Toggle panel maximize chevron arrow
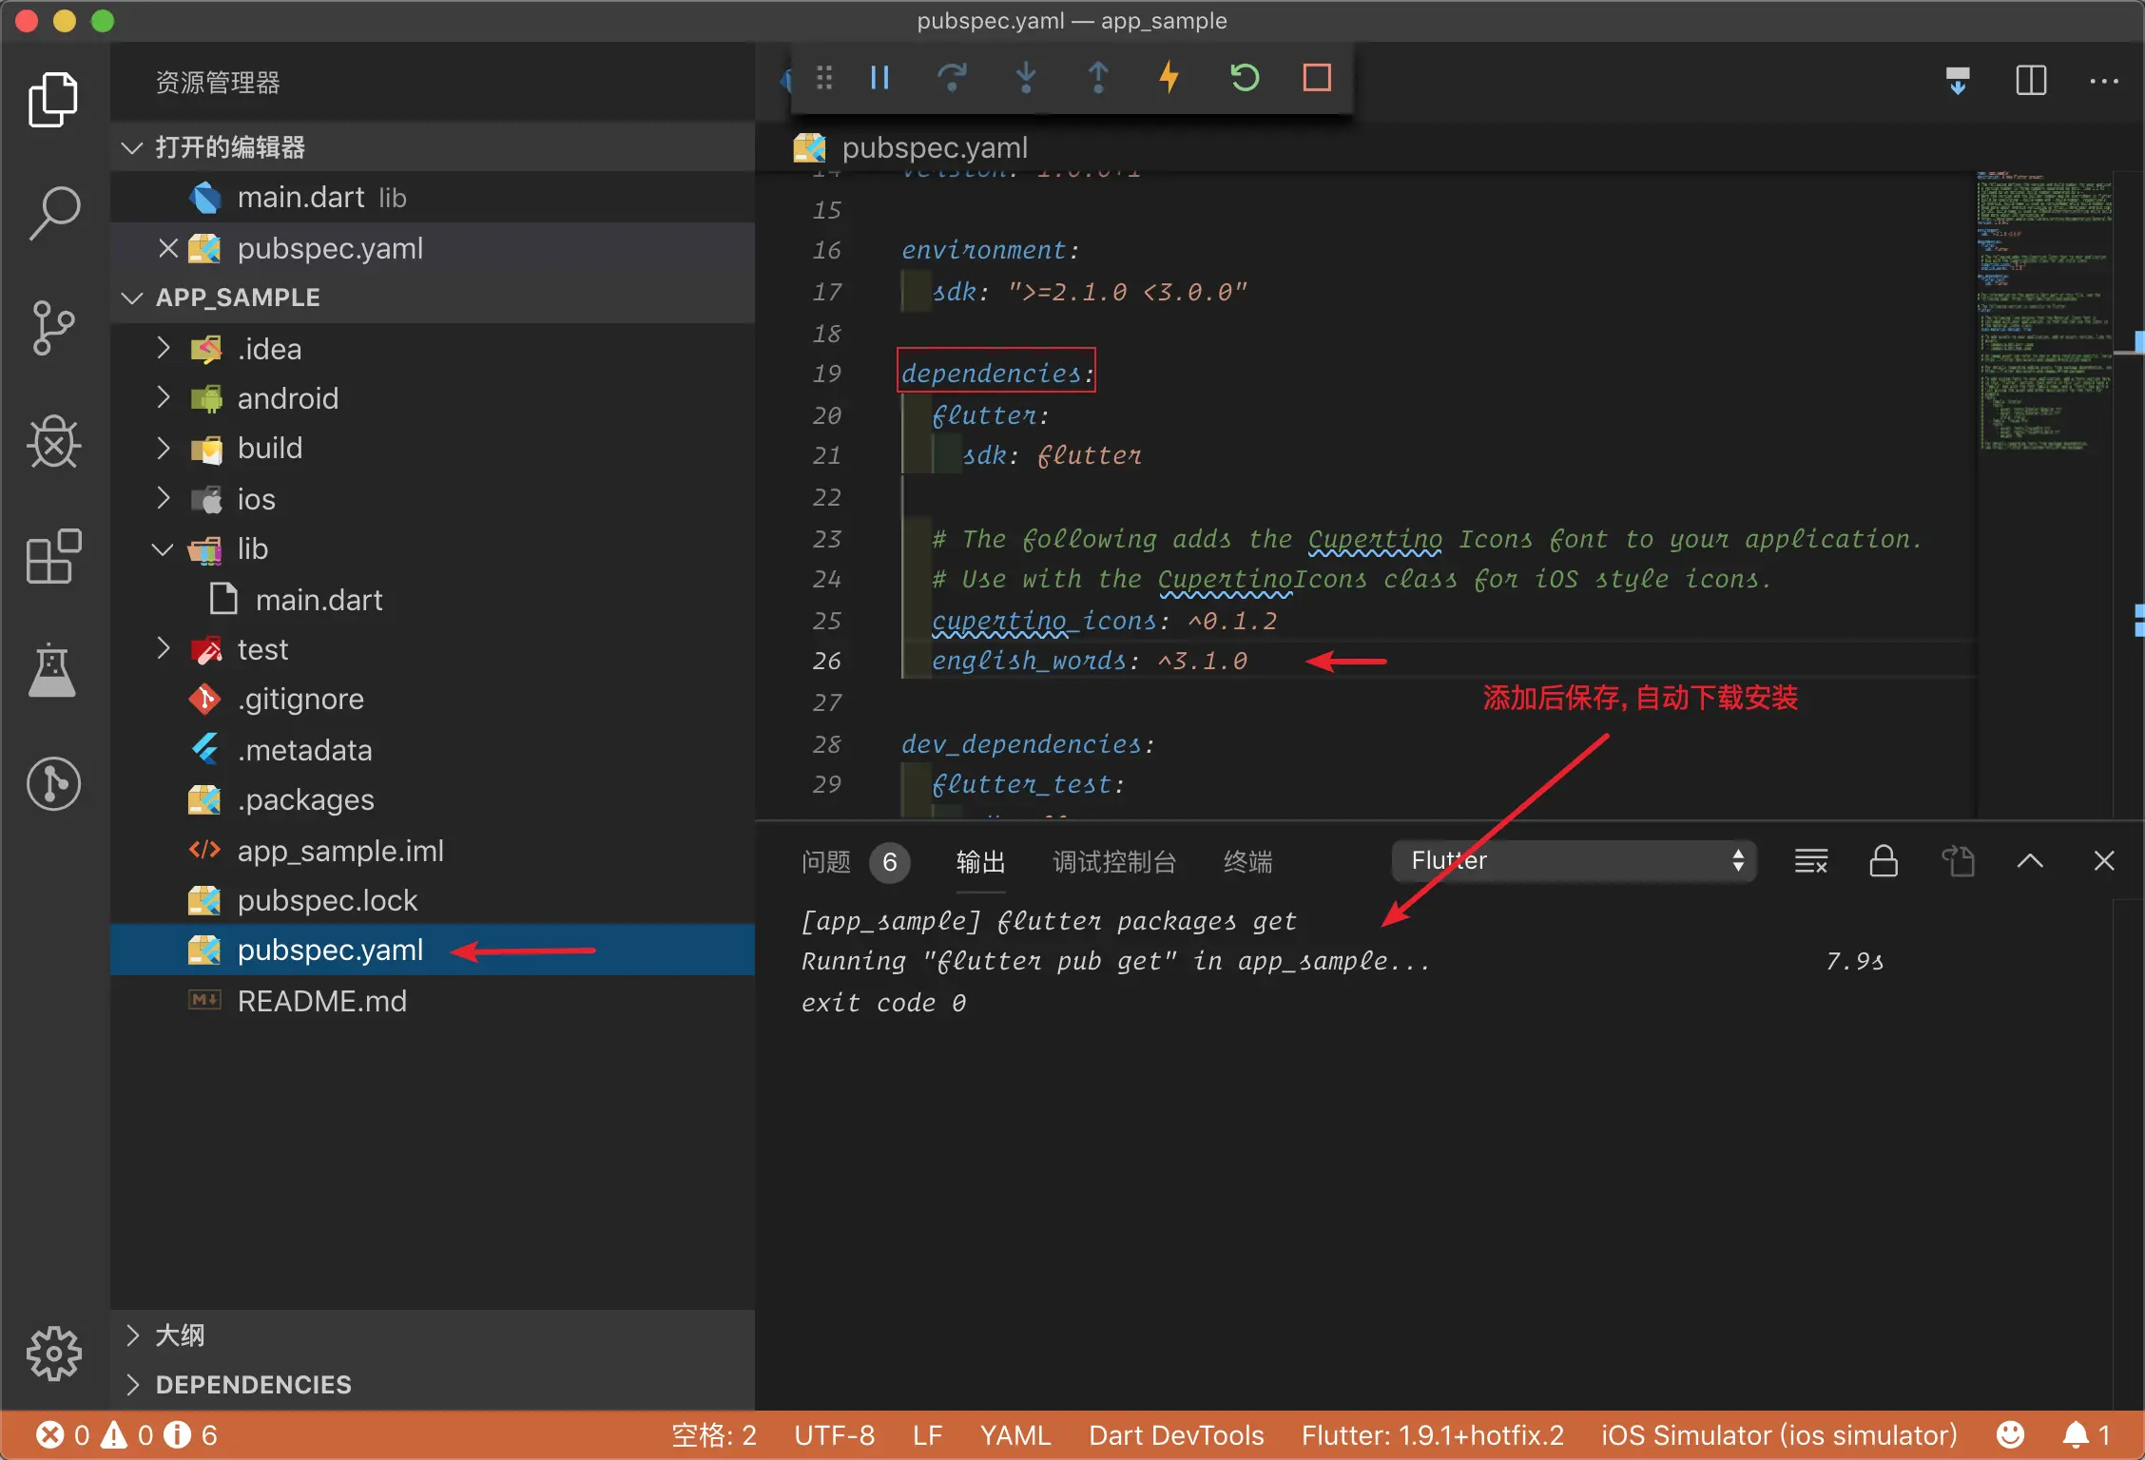2145x1460 pixels. click(x=2030, y=861)
